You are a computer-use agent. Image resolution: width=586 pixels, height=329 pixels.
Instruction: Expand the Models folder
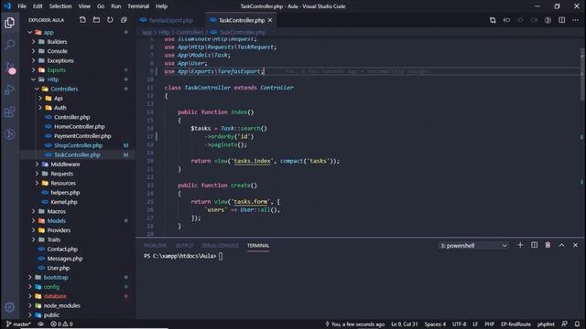33,221
